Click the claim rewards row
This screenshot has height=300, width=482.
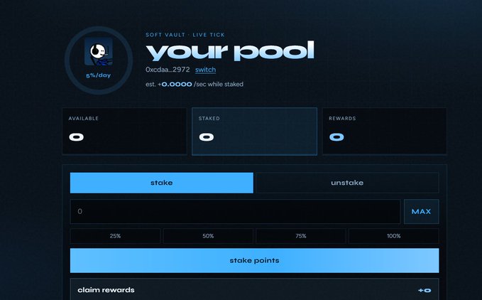(x=255, y=289)
